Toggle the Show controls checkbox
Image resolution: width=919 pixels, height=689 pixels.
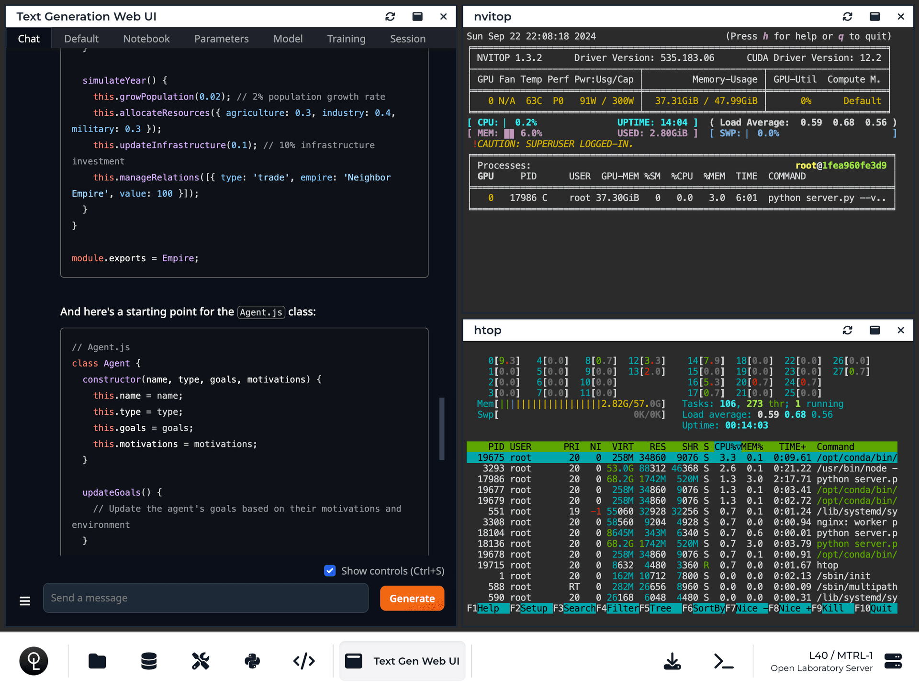(x=330, y=571)
